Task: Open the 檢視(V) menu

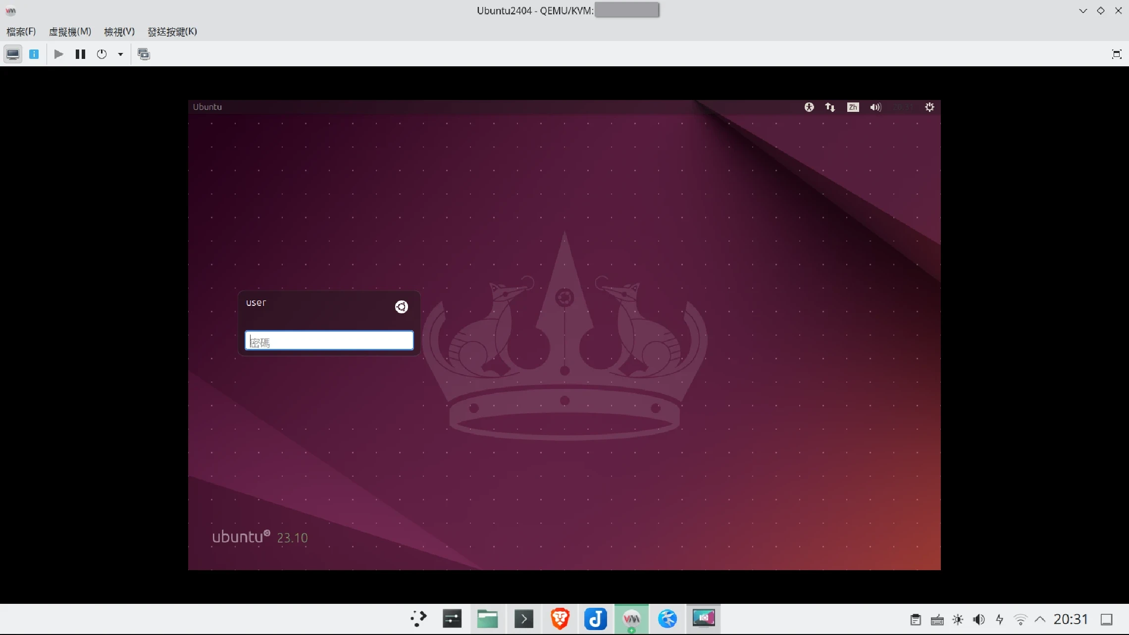Action: click(x=119, y=32)
